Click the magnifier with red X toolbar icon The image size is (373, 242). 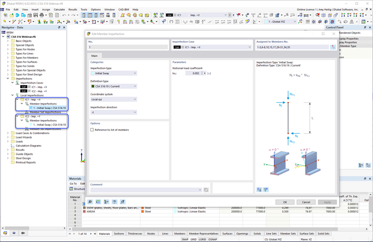point(318,15)
